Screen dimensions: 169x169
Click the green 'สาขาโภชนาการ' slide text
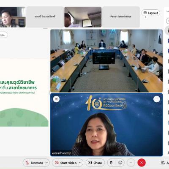[x=23, y=88]
